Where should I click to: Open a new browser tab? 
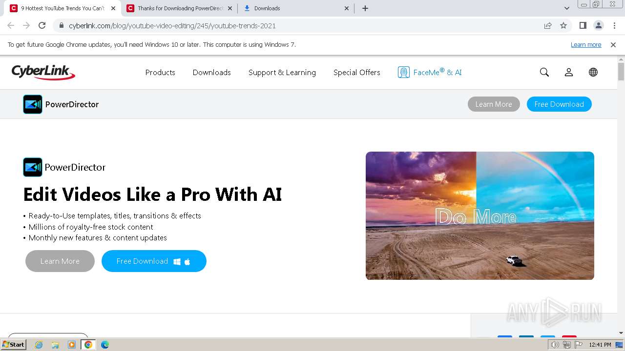pos(365,8)
